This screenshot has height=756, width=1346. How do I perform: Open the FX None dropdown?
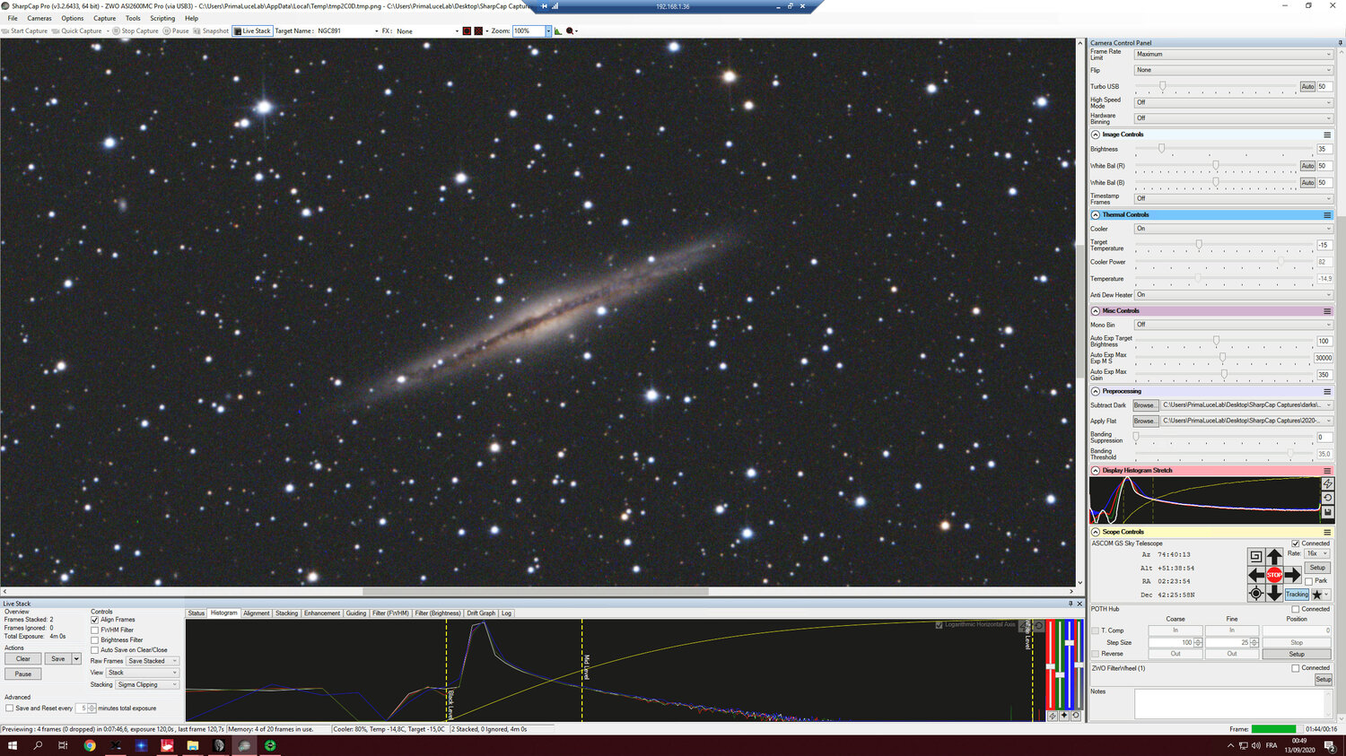427,31
